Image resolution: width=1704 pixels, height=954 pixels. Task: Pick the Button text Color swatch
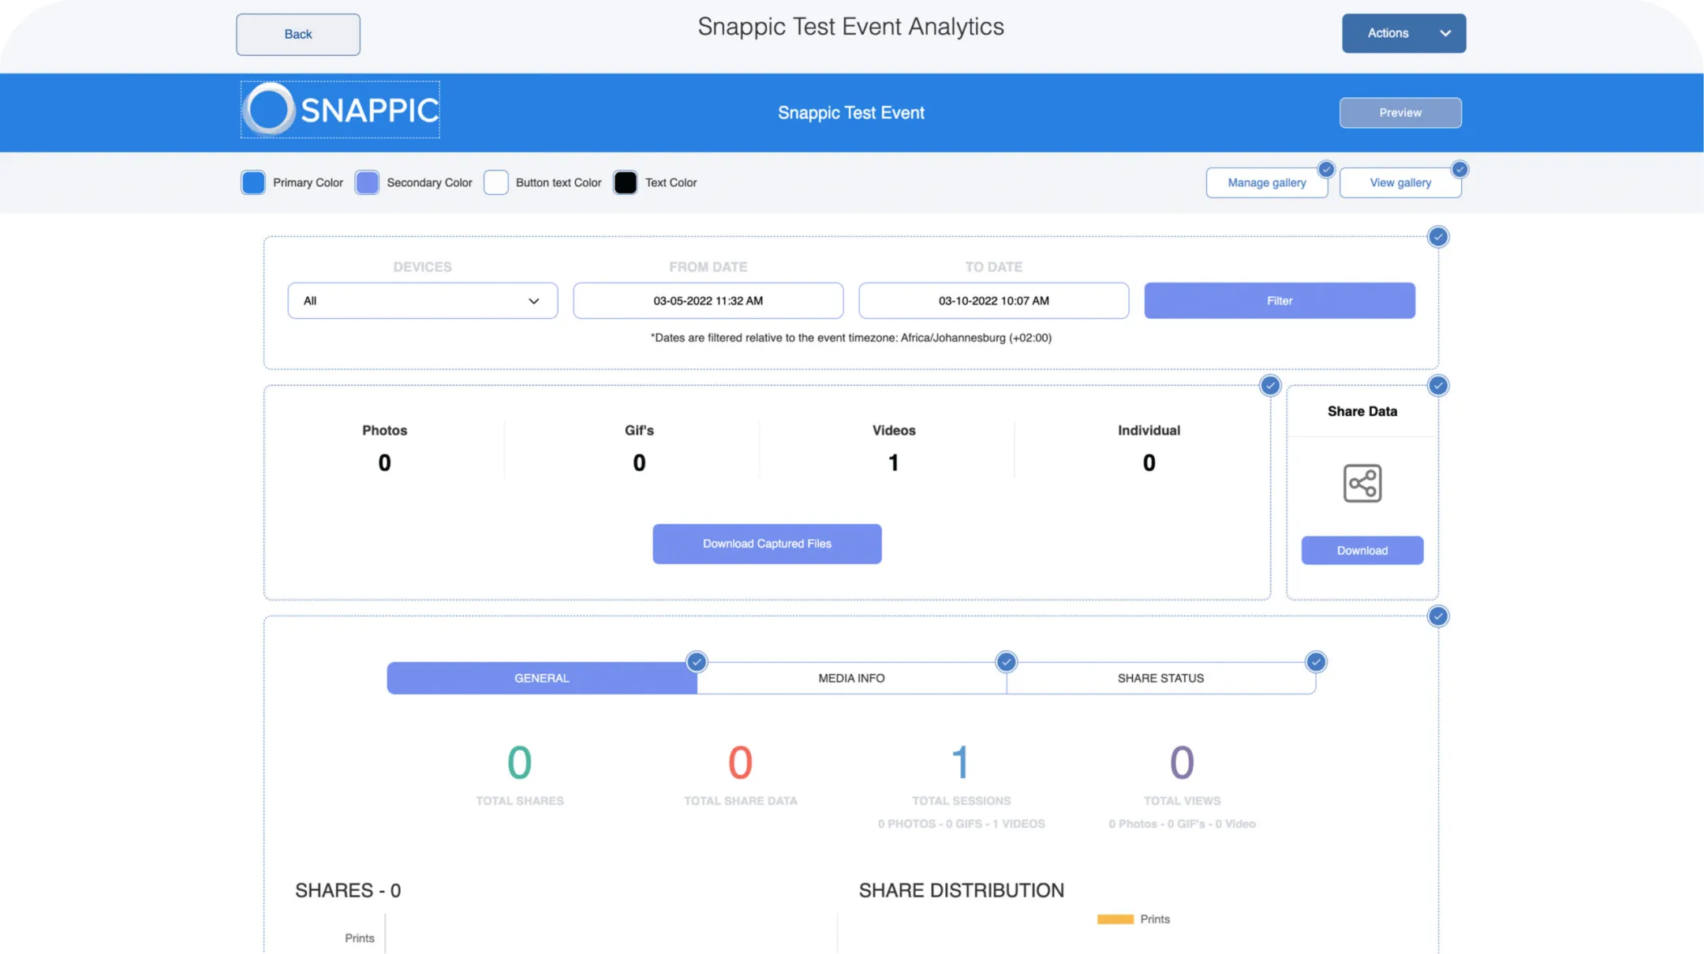(x=495, y=183)
